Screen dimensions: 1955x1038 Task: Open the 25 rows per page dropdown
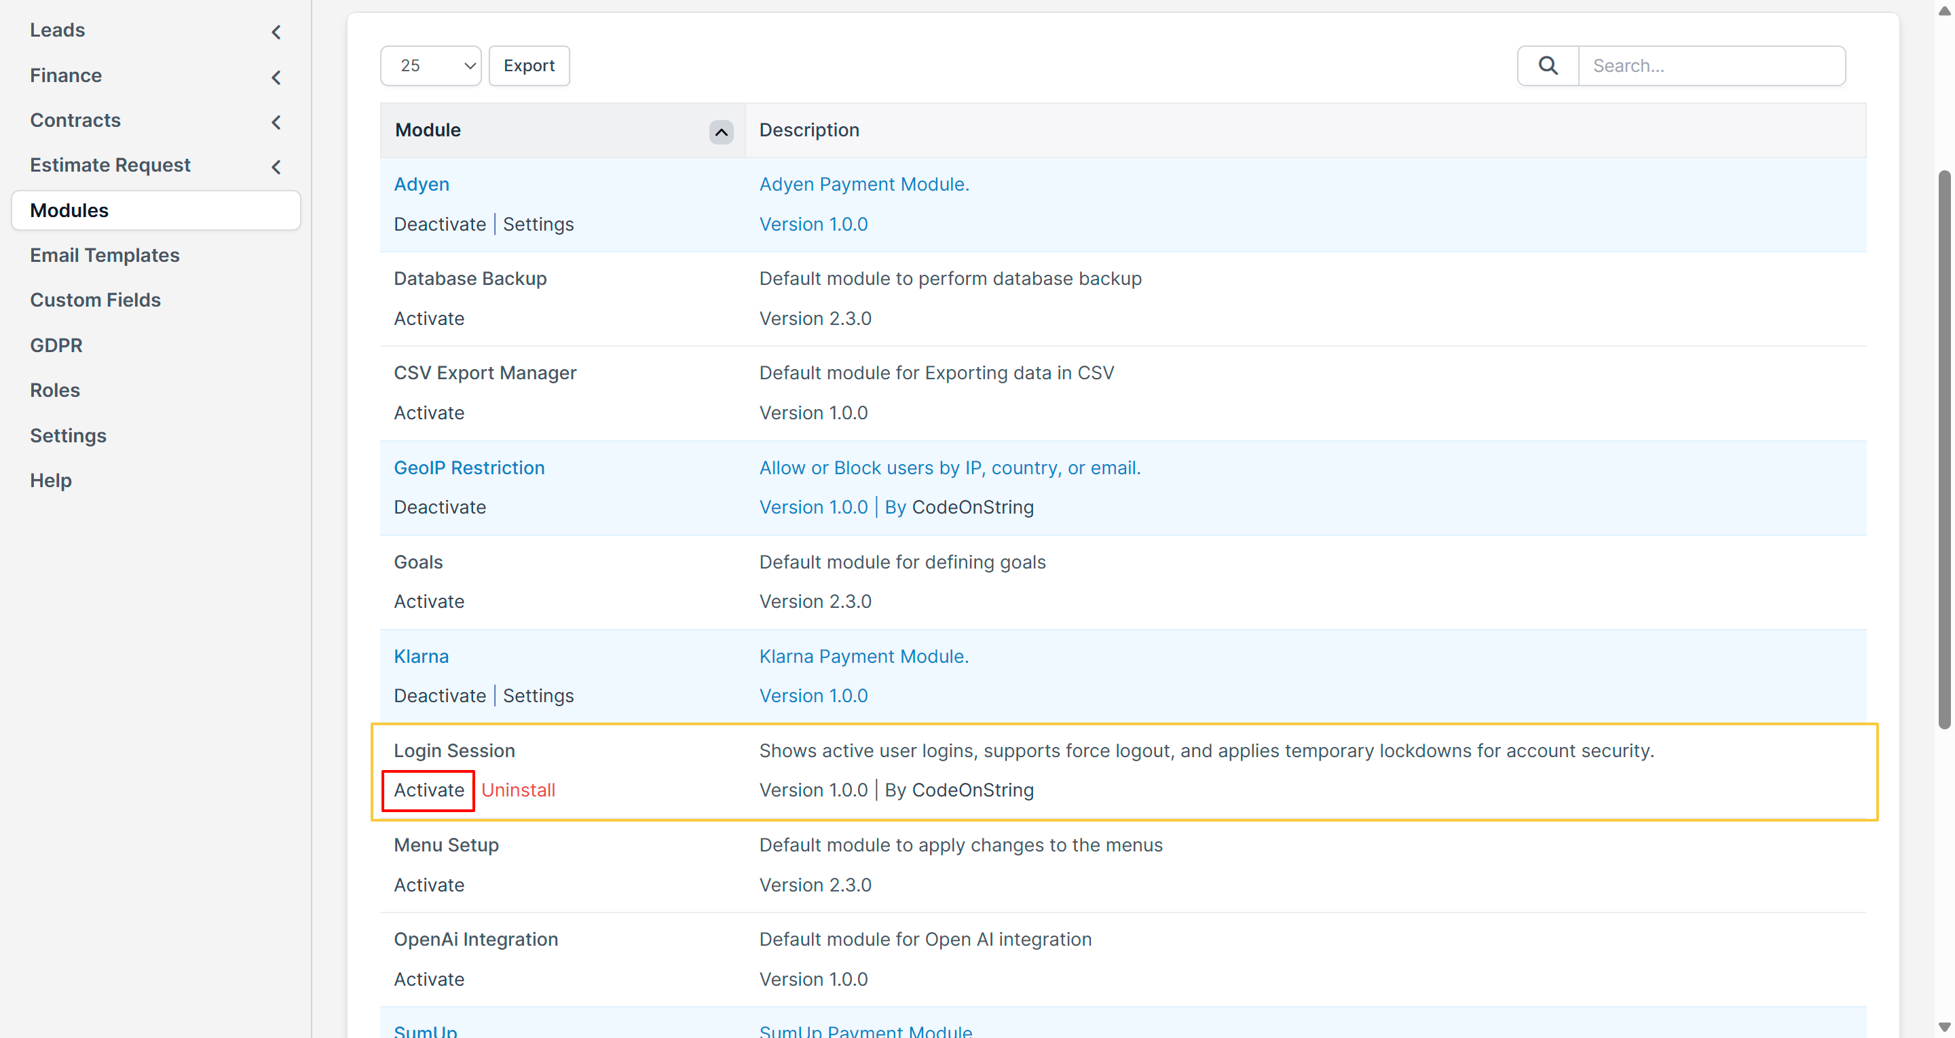pyautogui.click(x=430, y=66)
